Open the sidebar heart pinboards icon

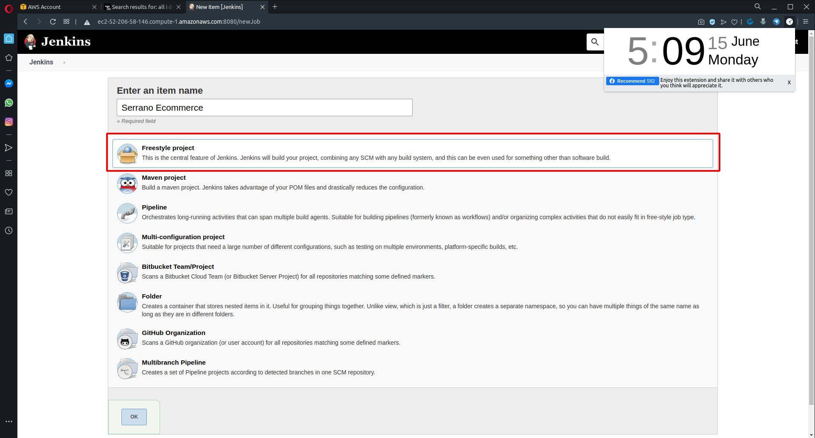tap(8, 192)
